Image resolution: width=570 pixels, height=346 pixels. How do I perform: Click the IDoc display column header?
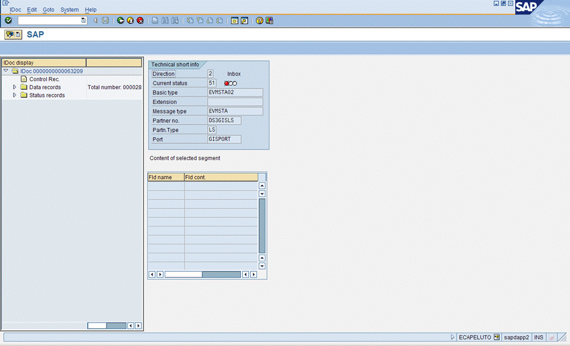click(x=44, y=62)
